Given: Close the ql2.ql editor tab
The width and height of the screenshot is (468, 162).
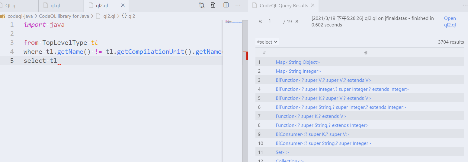Looking at the screenshot, I should [123, 5].
